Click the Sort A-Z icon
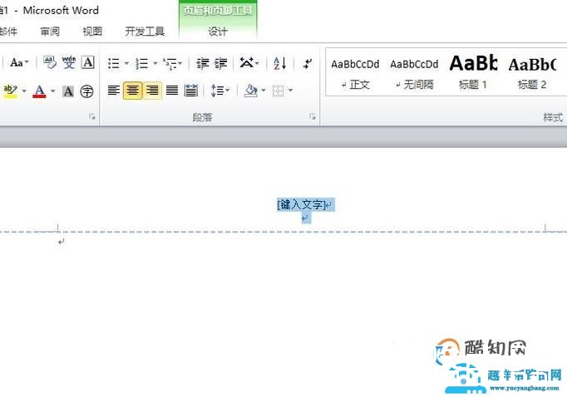 [280, 64]
